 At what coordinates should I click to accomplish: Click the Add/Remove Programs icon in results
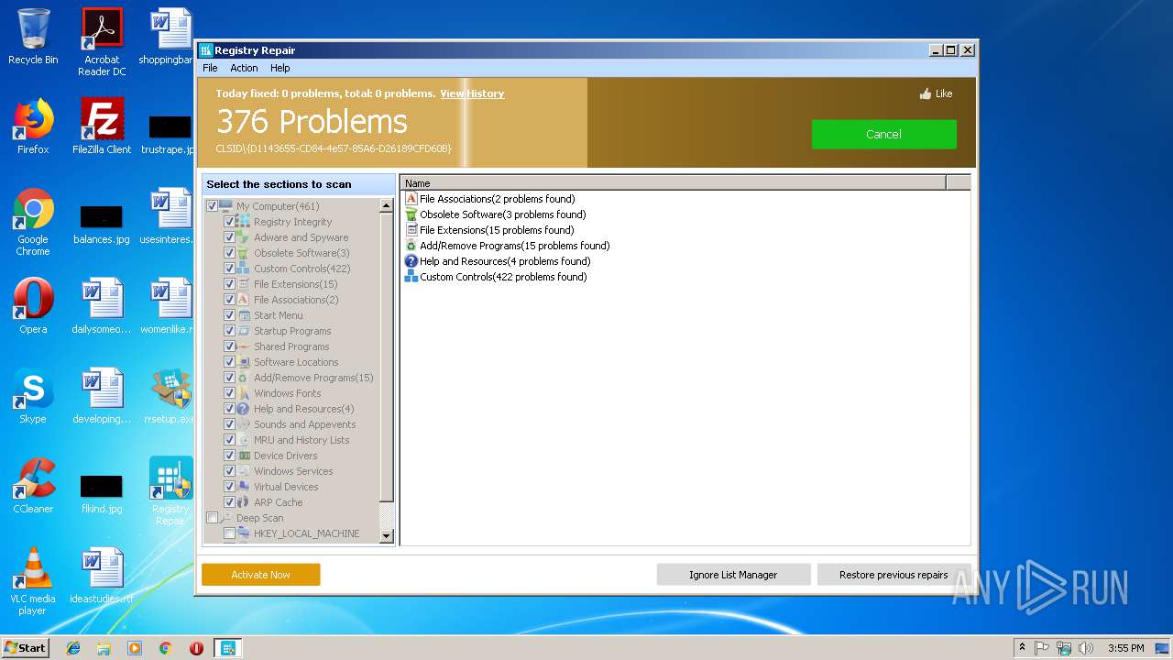[x=411, y=246]
